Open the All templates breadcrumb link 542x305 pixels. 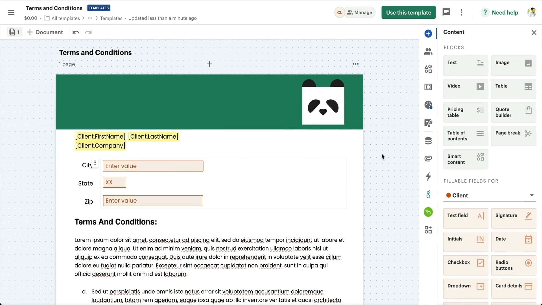[65, 18]
